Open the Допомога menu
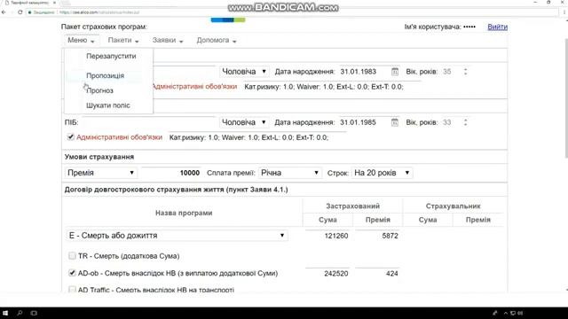This screenshot has height=319, width=568. [x=217, y=40]
